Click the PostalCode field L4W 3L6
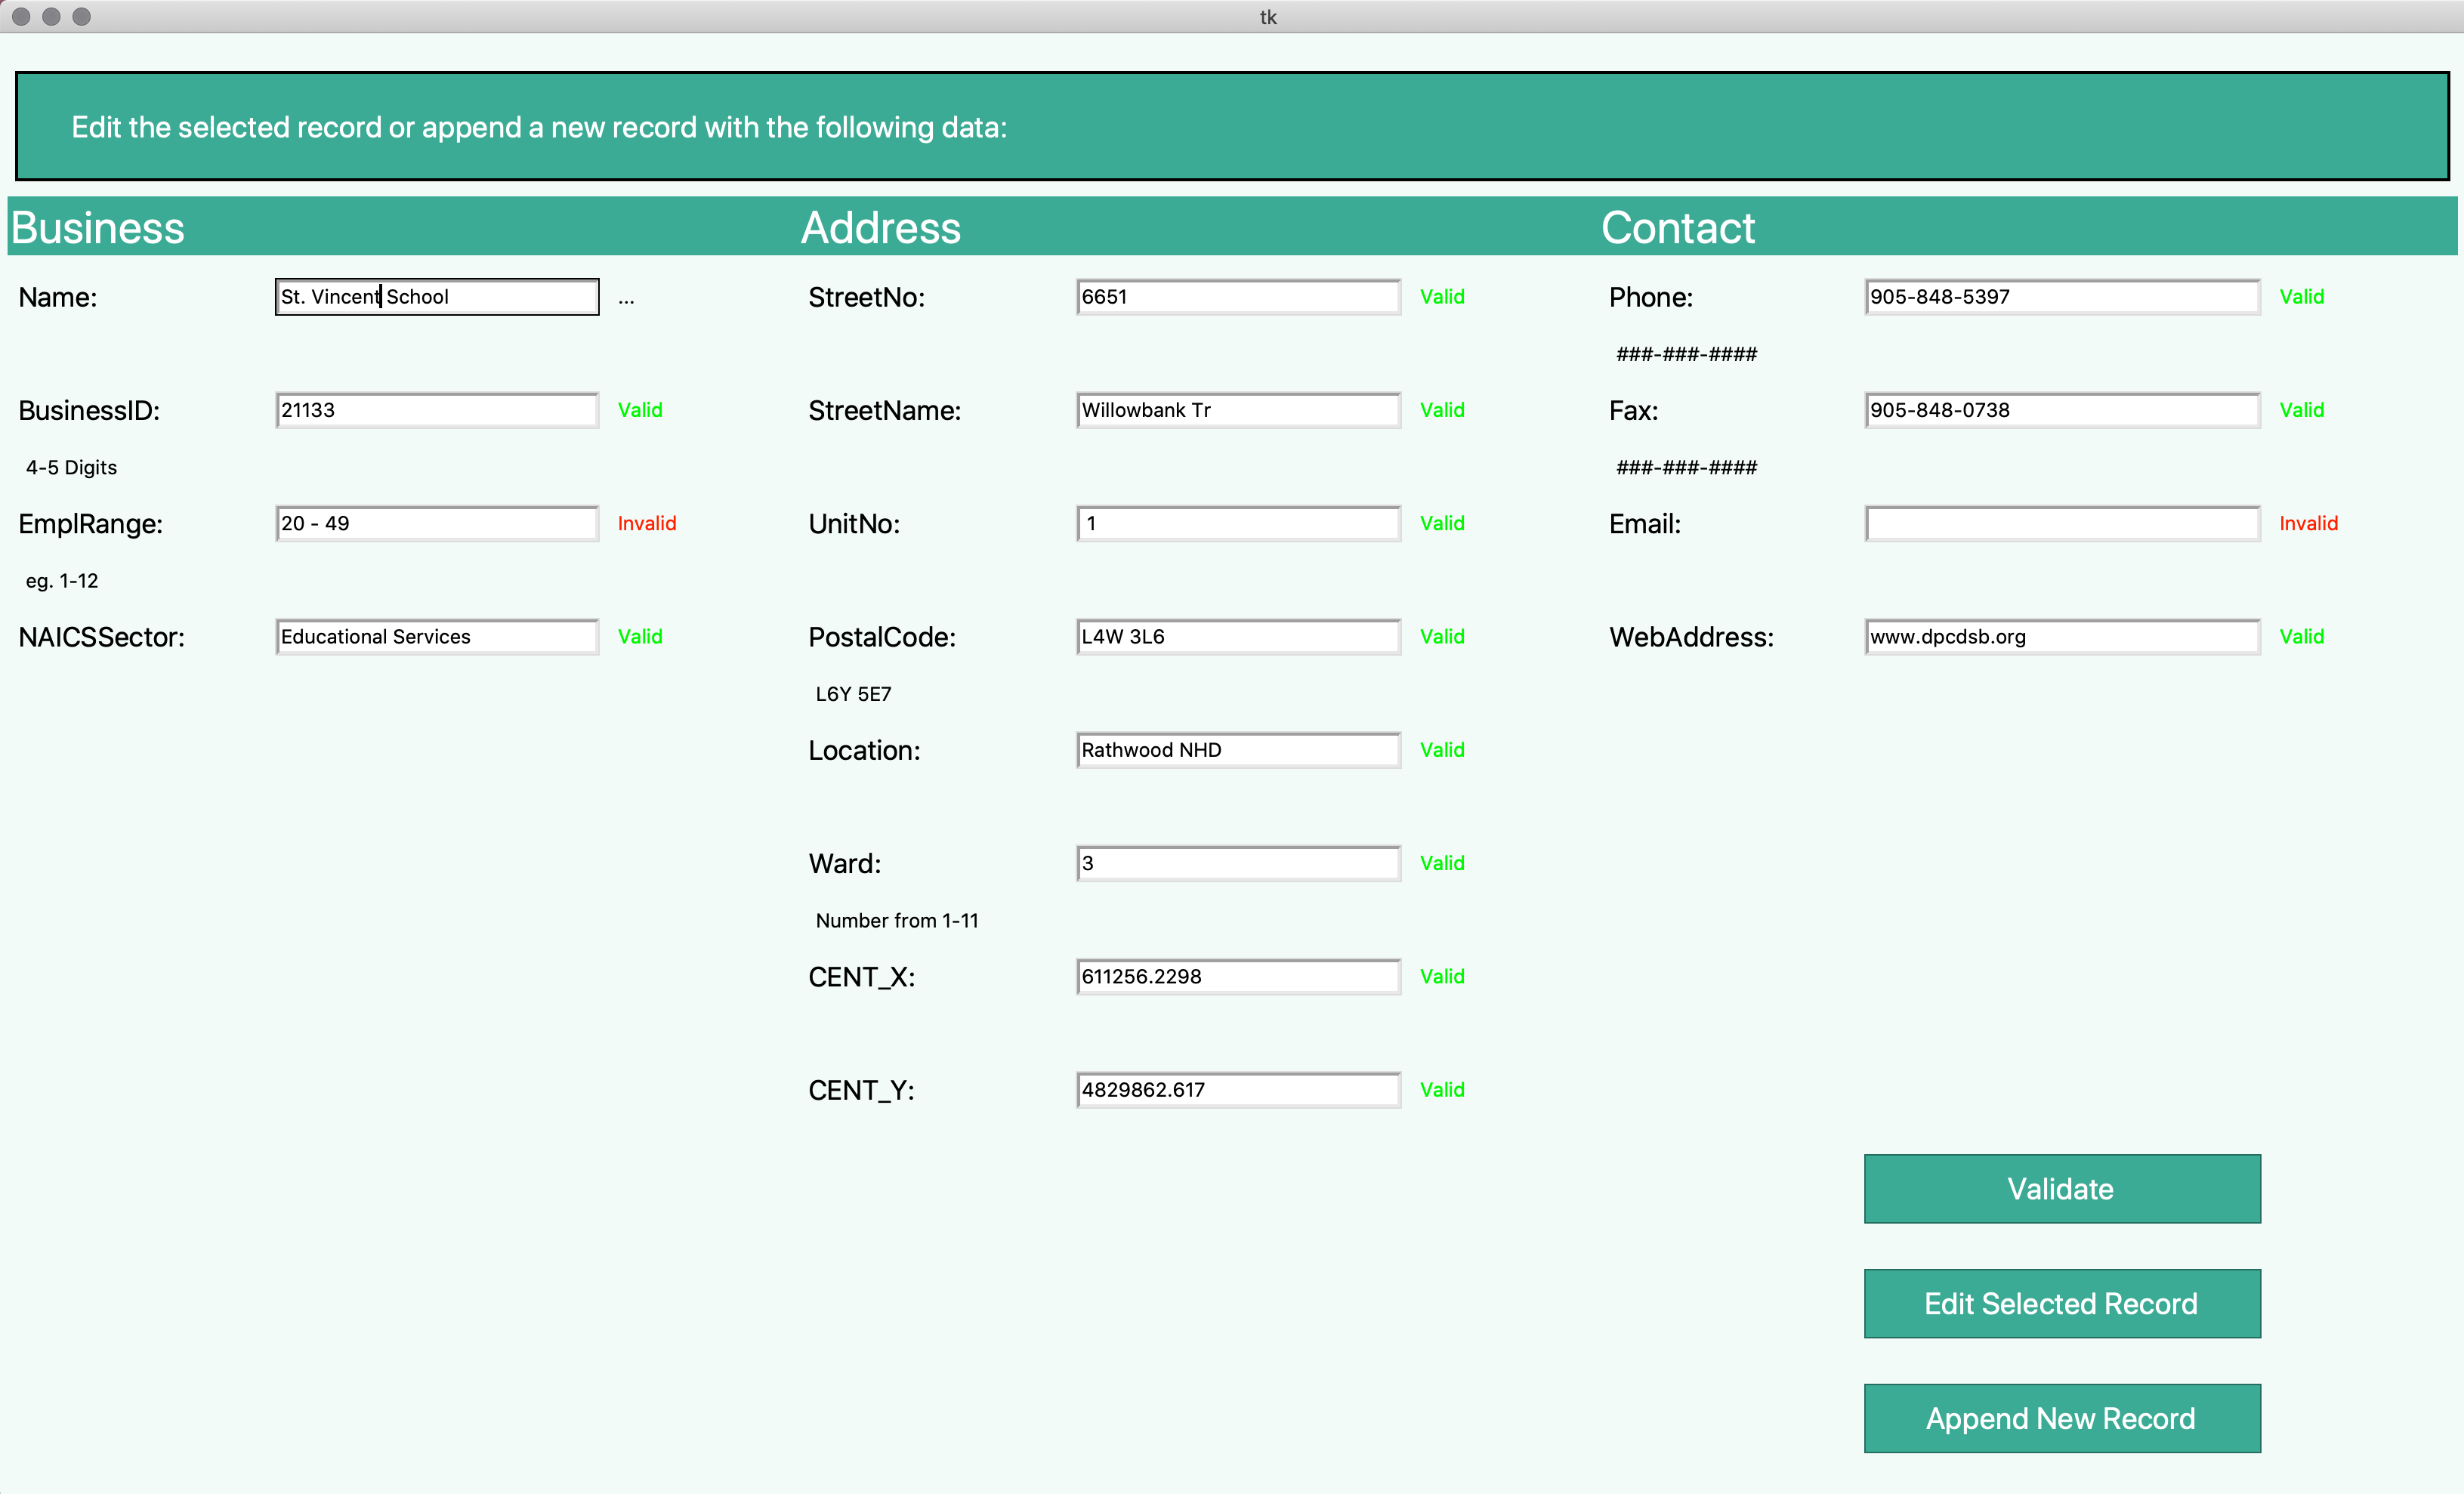Image resolution: width=2464 pixels, height=1494 pixels. coord(1238,636)
